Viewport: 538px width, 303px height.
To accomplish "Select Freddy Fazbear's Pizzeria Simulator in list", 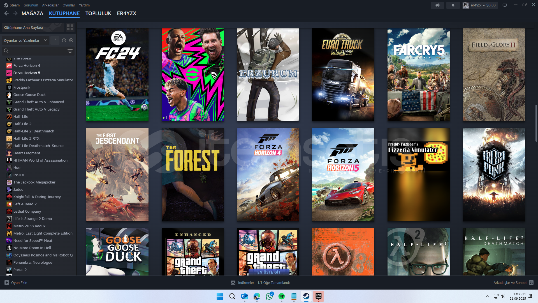I will click(39, 80).
